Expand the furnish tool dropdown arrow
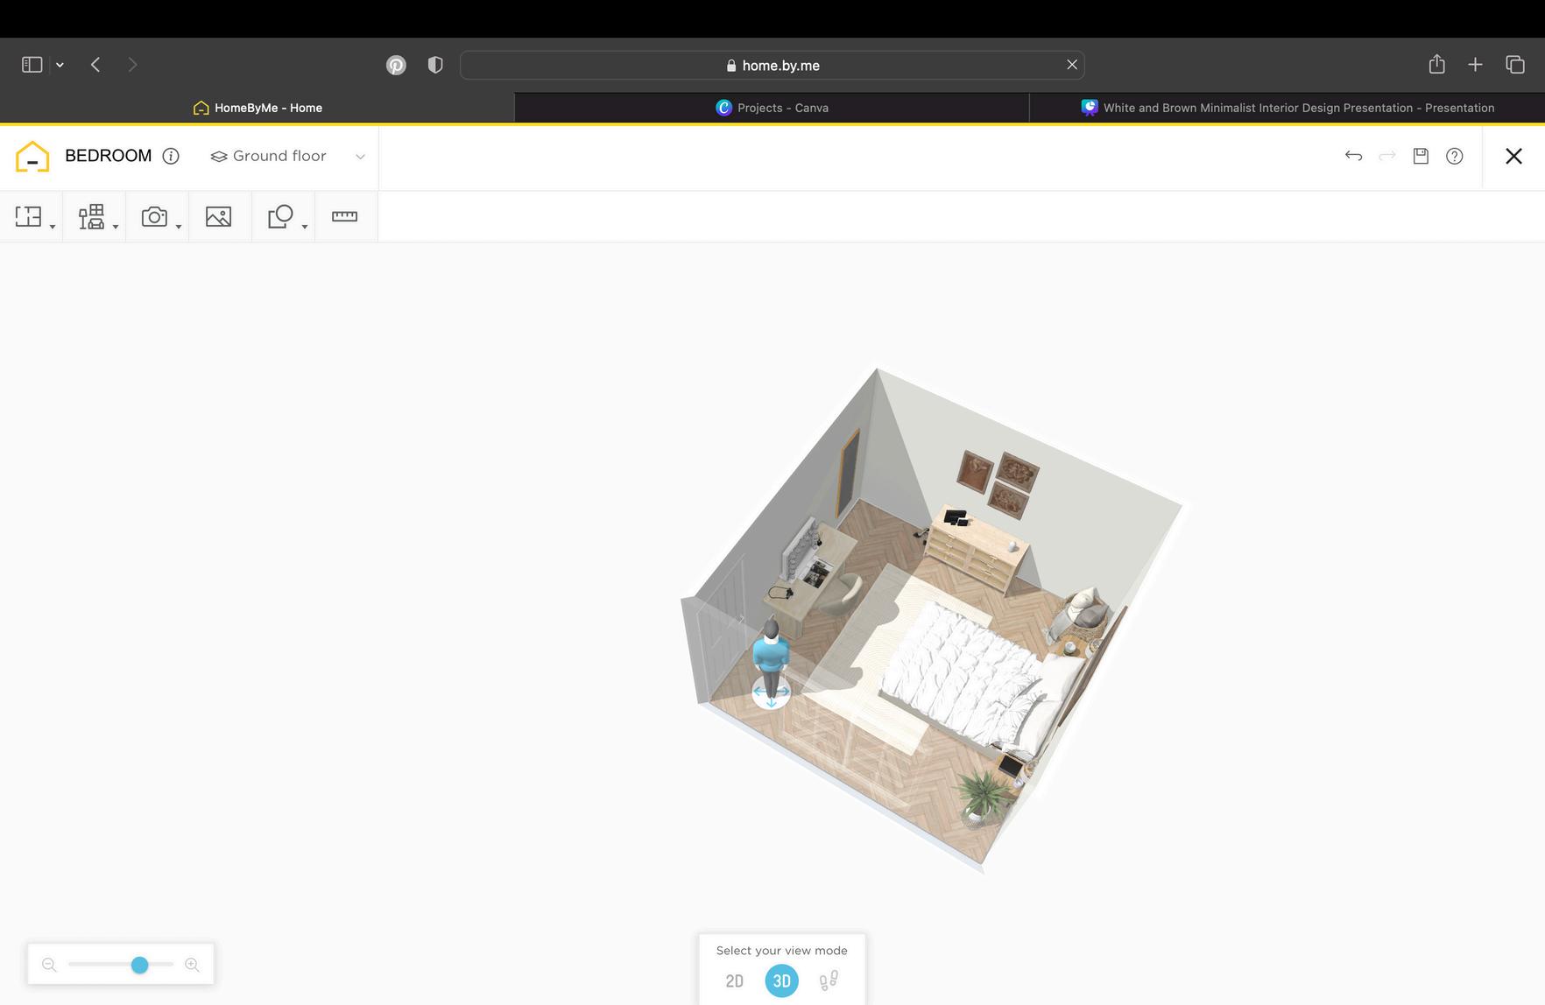The width and height of the screenshot is (1545, 1005). pyautogui.click(x=116, y=227)
